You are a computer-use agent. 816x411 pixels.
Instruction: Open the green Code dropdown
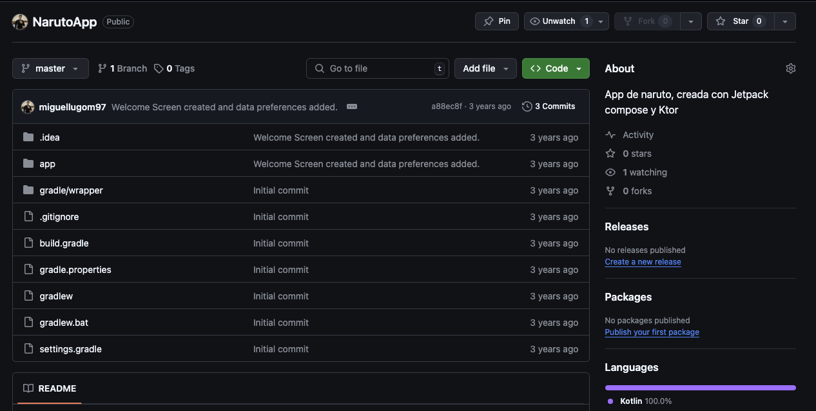click(x=556, y=68)
